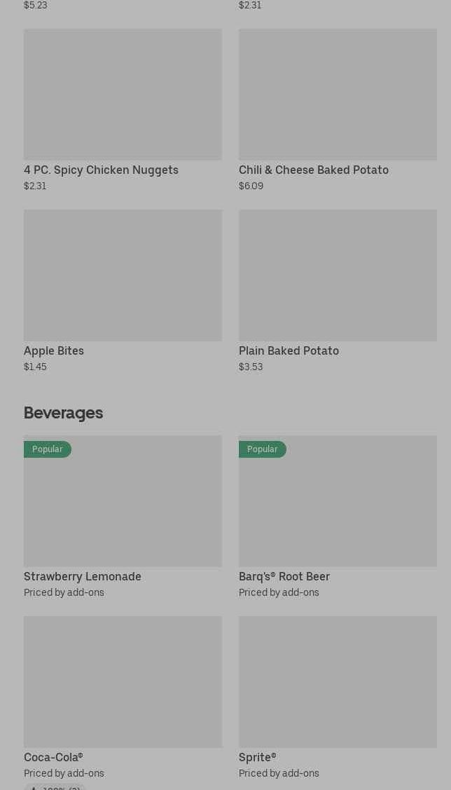
Task: Select the Plain Baked Potato title
Action: point(289,350)
